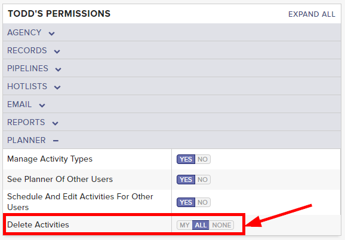
Task: Expand the Records section chevron
Action: (x=57, y=51)
